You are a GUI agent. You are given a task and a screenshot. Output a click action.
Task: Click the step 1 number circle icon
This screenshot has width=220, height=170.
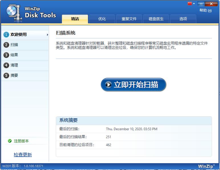point(6,35)
